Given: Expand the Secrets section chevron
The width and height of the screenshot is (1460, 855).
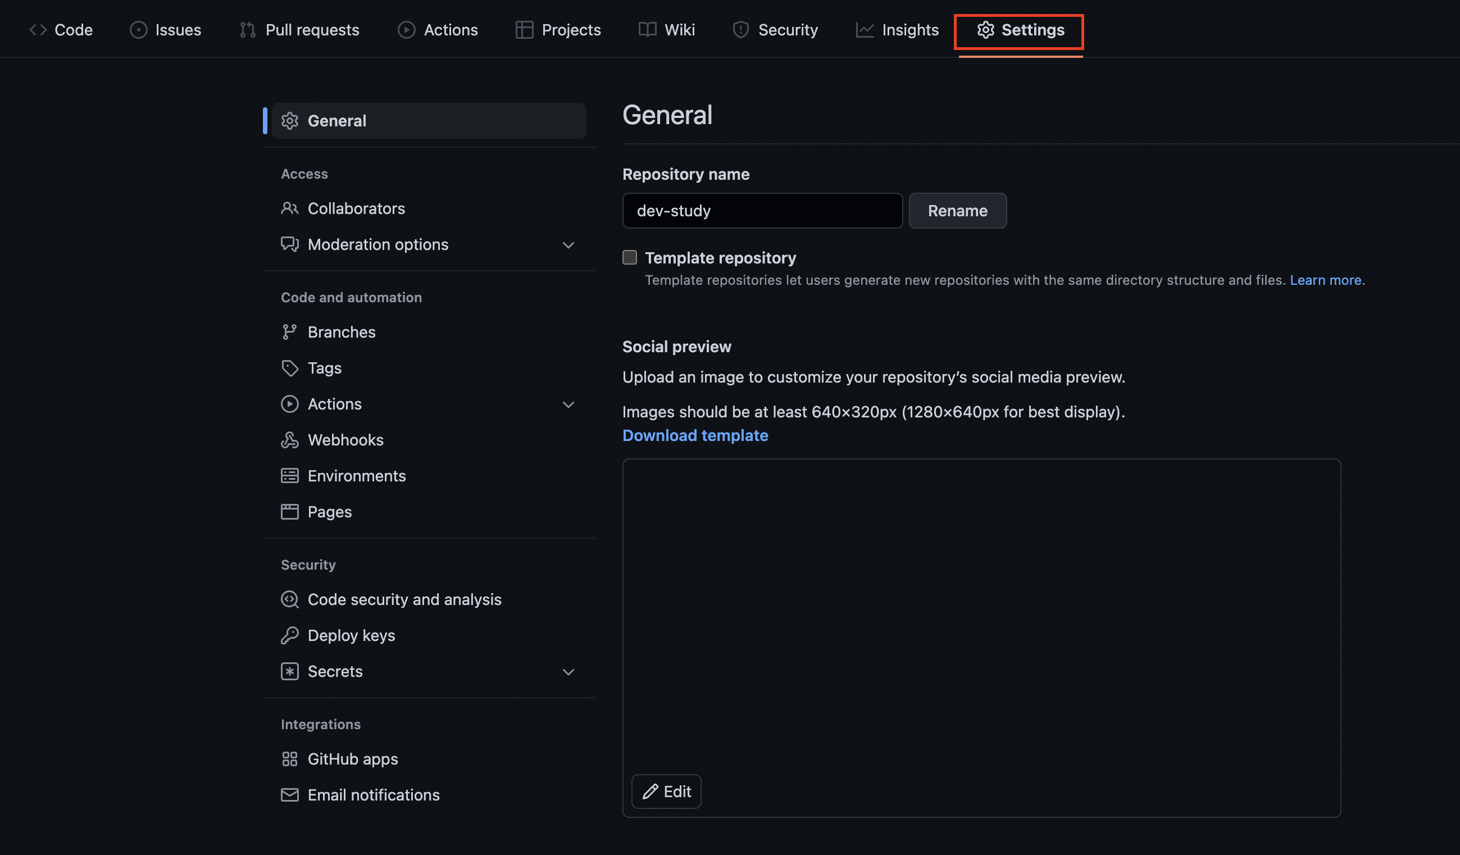Looking at the screenshot, I should tap(568, 672).
